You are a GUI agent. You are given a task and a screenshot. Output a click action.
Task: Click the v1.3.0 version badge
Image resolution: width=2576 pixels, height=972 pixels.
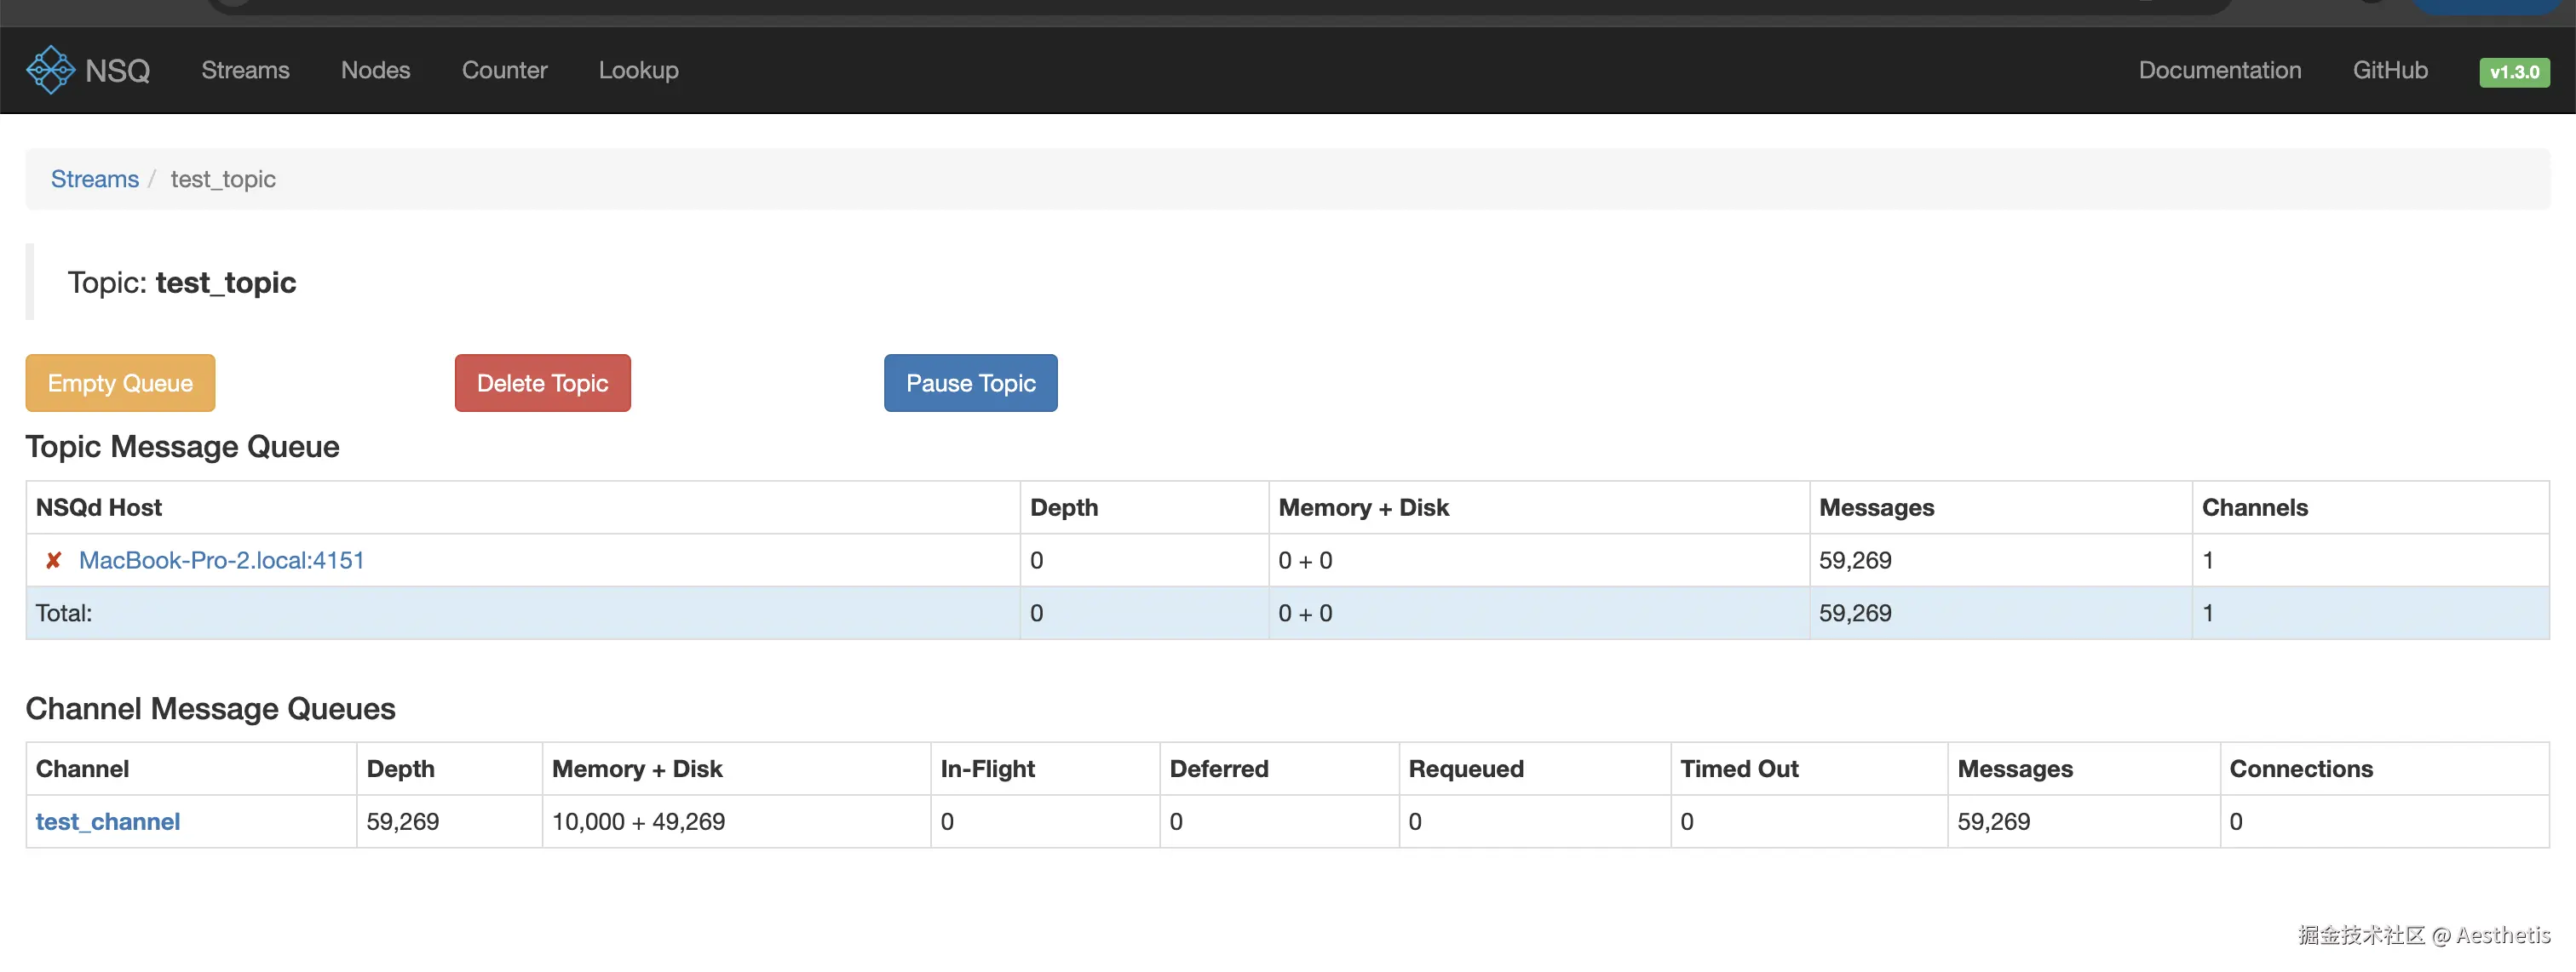point(2513,72)
